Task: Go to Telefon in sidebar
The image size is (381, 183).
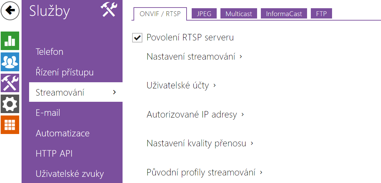Action: [50, 52]
